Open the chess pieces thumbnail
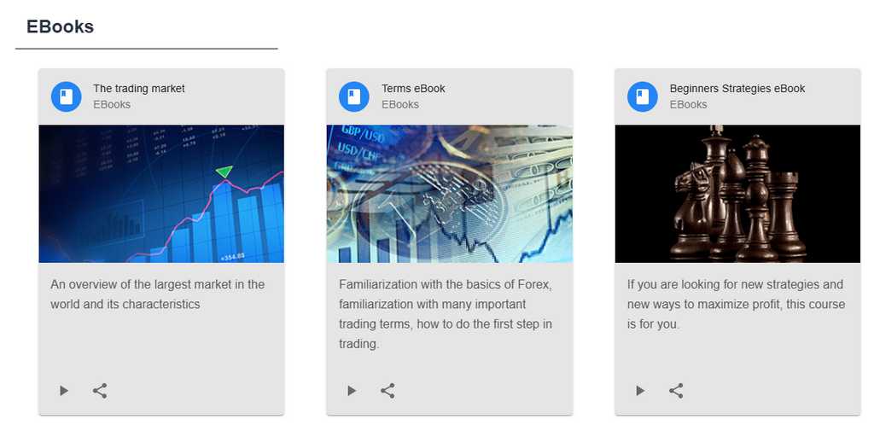This screenshot has width=874, height=431. [x=737, y=194]
